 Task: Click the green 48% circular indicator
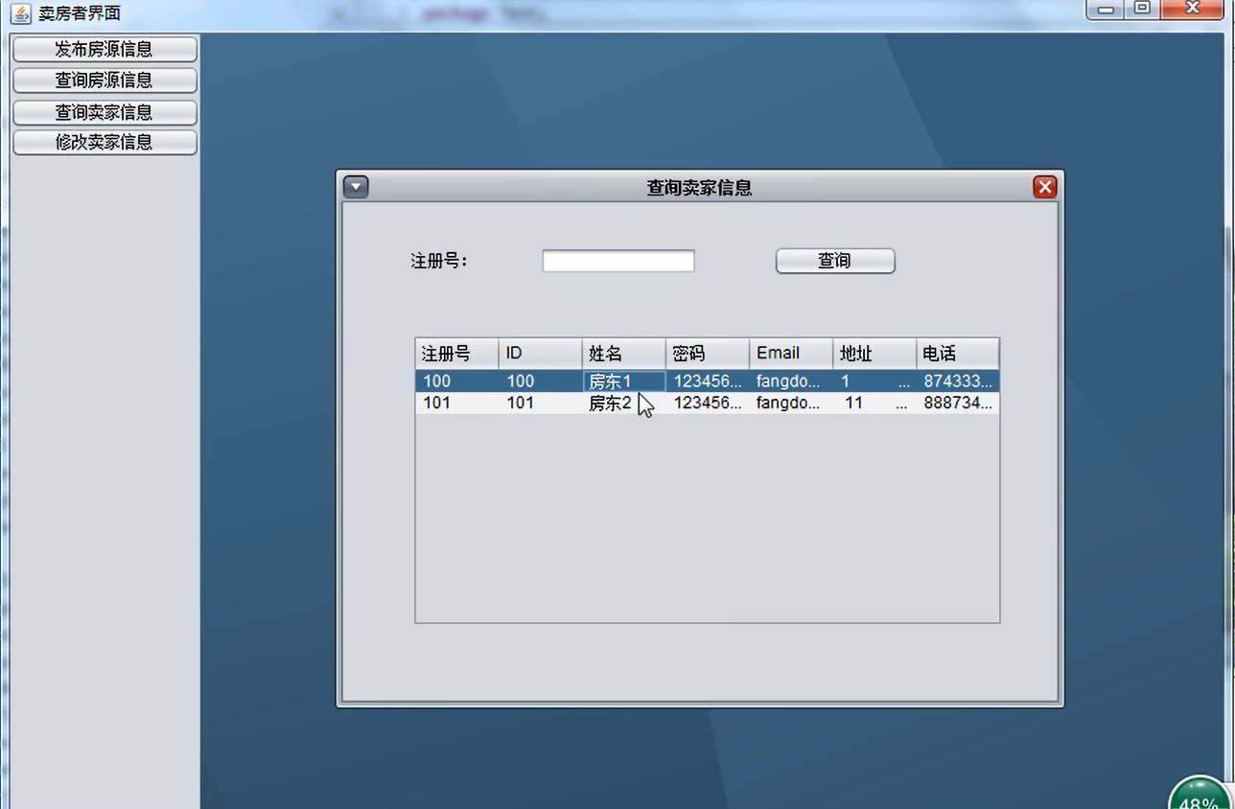coord(1200,794)
